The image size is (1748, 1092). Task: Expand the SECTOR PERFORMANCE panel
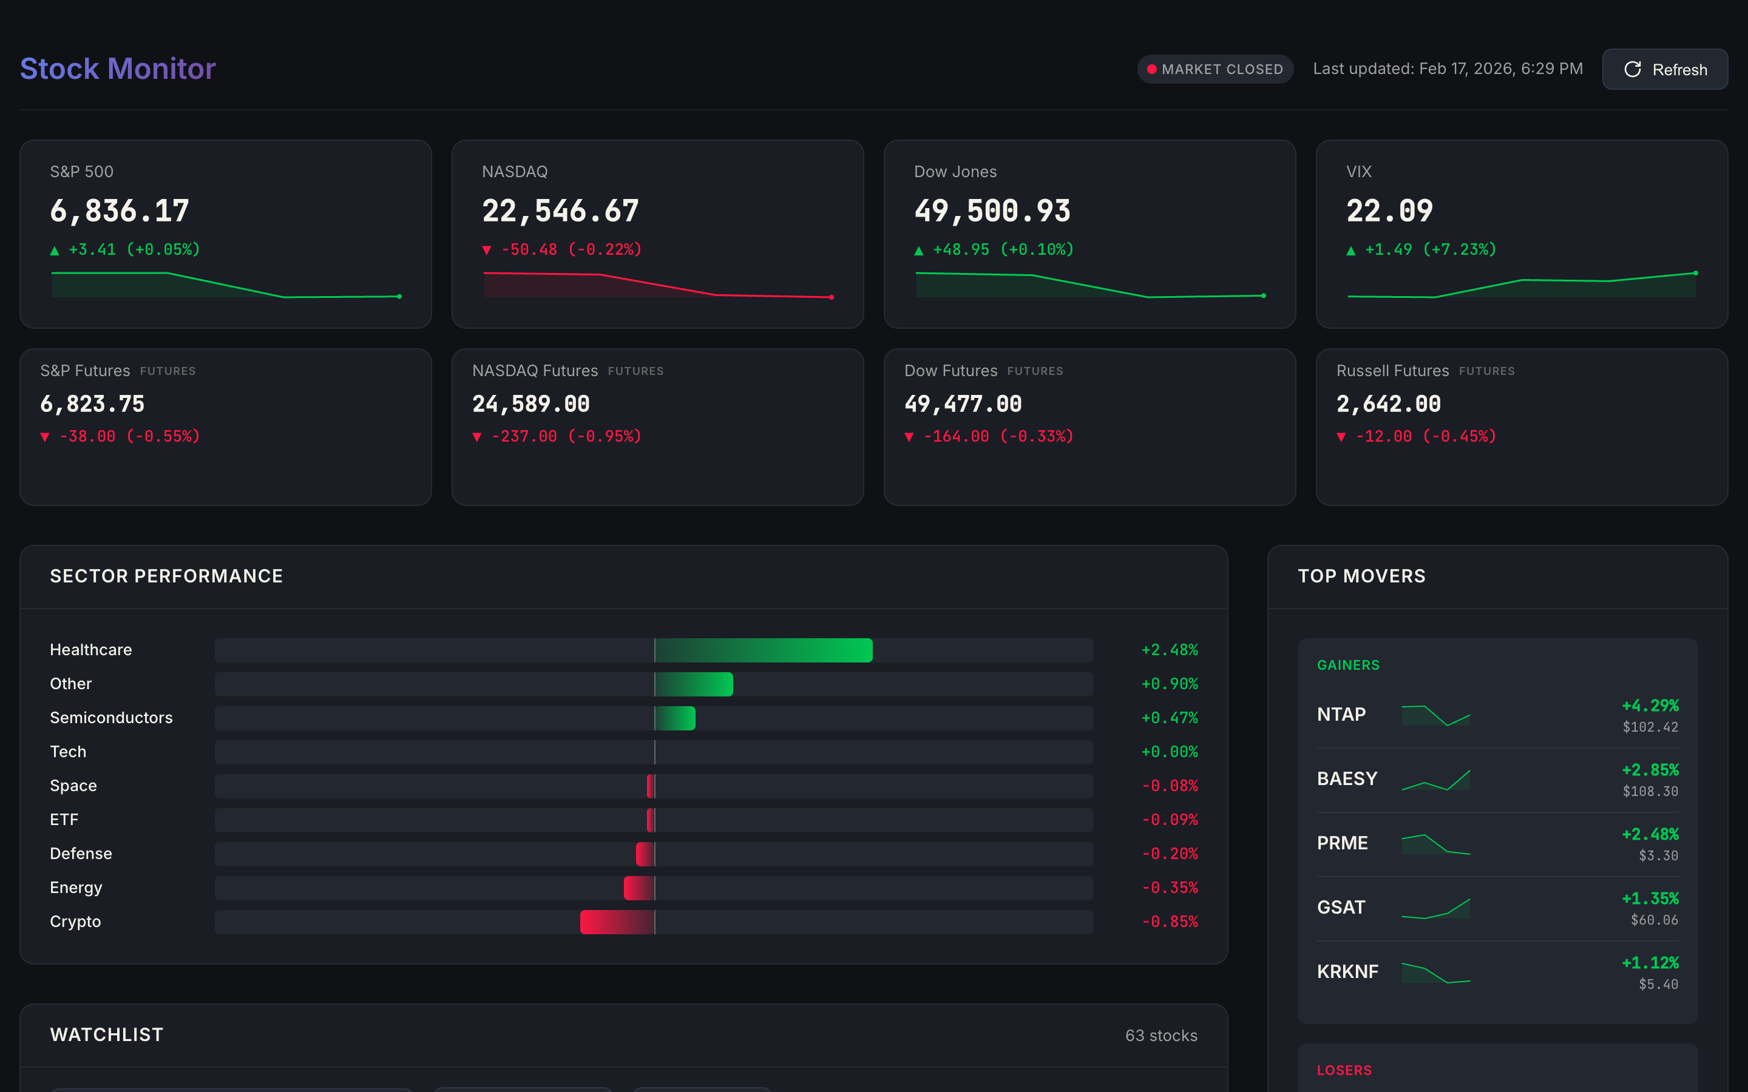(166, 576)
